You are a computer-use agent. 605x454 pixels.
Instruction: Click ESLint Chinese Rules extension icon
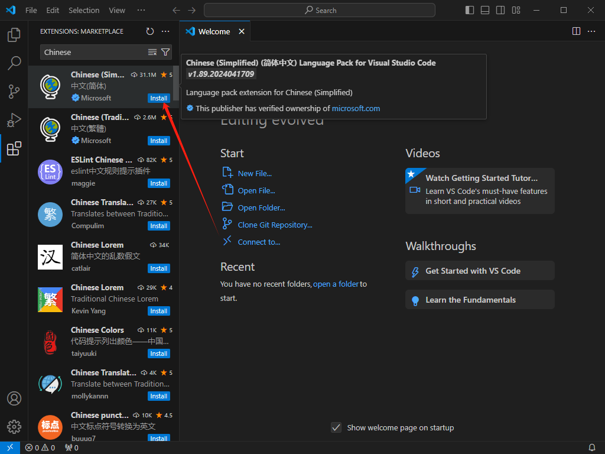tap(50, 172)
